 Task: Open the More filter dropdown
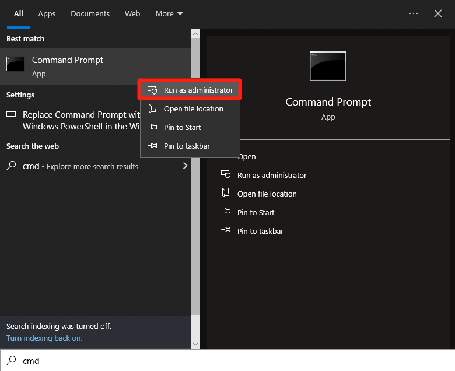[x=169, y=13]
